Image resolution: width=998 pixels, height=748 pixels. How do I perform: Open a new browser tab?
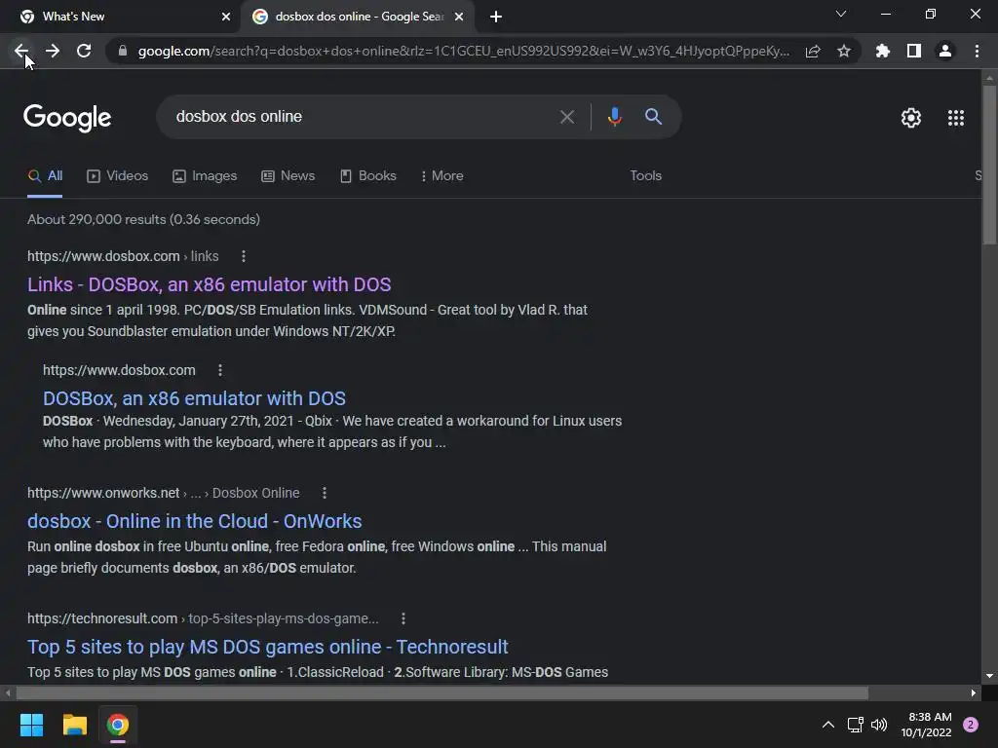(496, 17)
